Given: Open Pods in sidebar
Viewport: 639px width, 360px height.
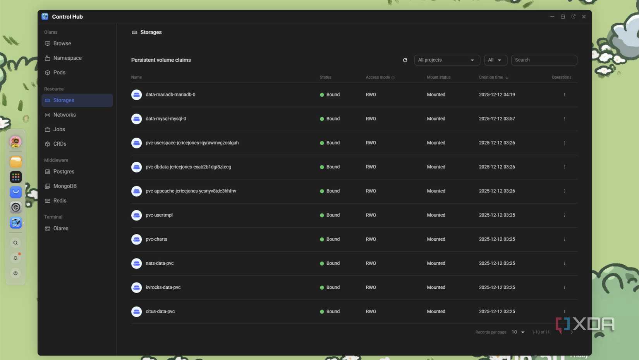Looking at the screenshot, I should click(77, 72).
